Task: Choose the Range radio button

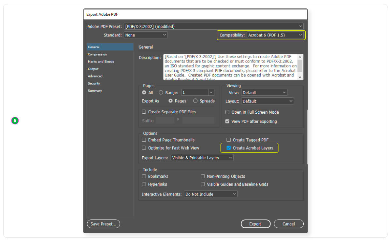Action: tap(161, 92)
